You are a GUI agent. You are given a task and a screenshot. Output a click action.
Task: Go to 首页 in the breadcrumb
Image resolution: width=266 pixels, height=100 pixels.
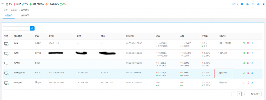[6, 10]
